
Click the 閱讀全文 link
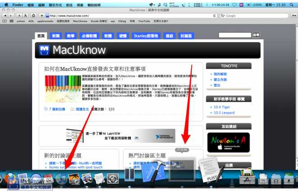[x=82, y=109]
